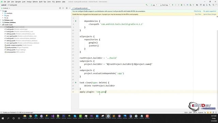The image size is (218, 123).
Task: Open File Explorer from the taskbar
Action: [x=25, y=116]
